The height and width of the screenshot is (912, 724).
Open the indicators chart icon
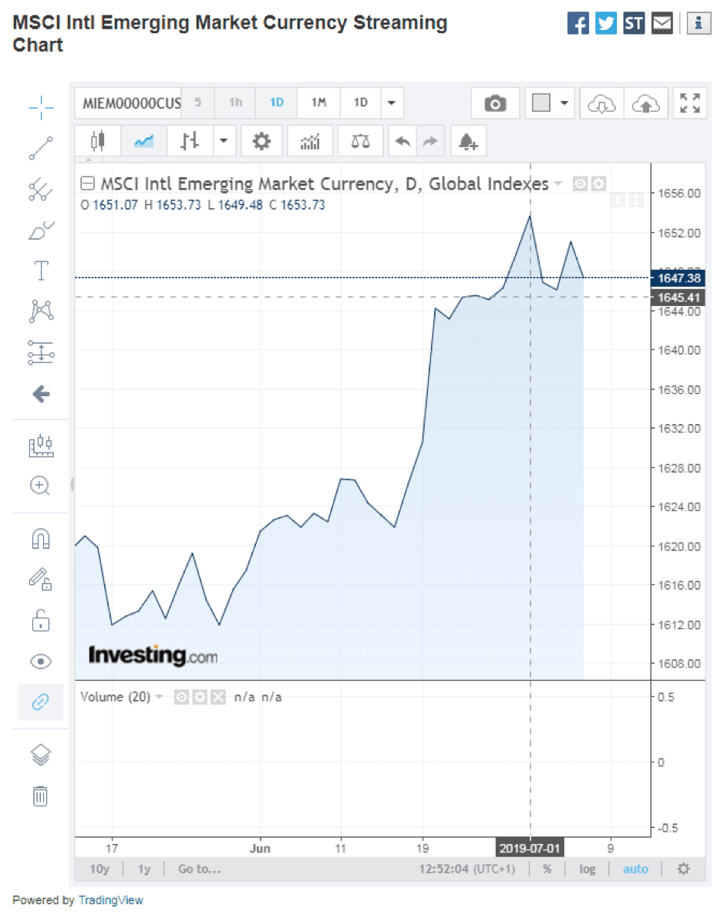tap(310, 141)
